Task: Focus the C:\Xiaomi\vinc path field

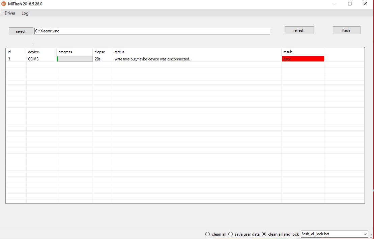Action: coord(152,31)
